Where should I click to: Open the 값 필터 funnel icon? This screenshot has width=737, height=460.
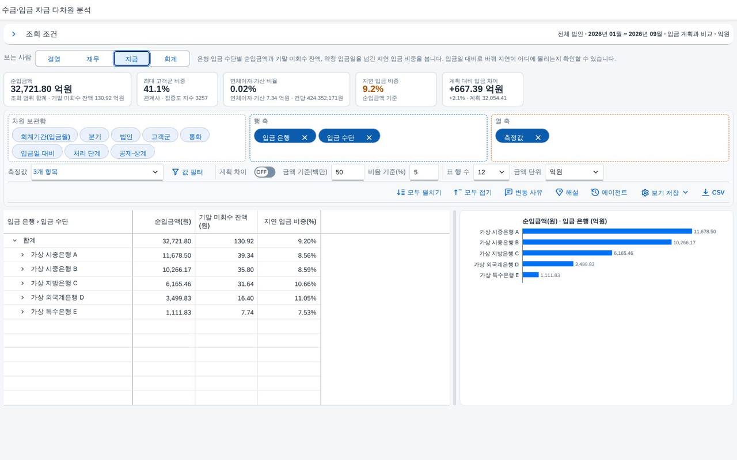coord(176,172)
